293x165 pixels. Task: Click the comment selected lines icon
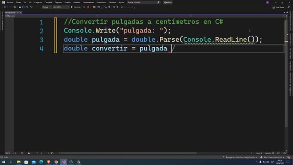(114, 7)
